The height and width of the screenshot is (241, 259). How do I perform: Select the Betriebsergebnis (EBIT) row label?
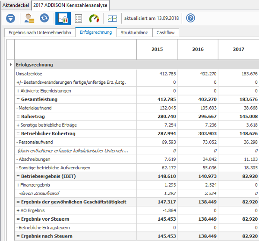click(46, 176)
